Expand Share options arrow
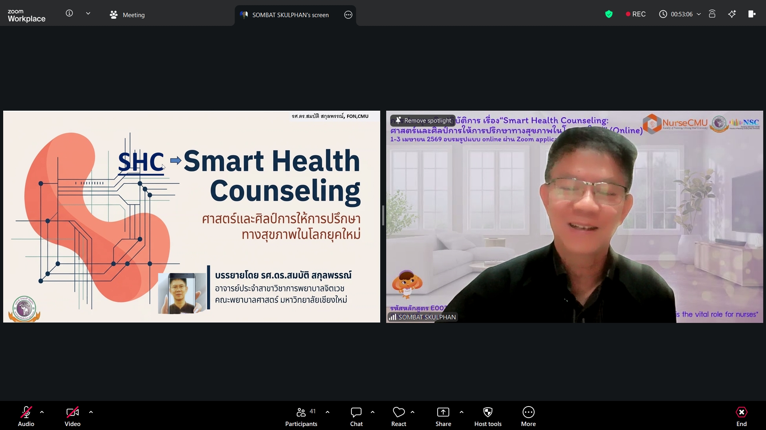 click(462, 412)
